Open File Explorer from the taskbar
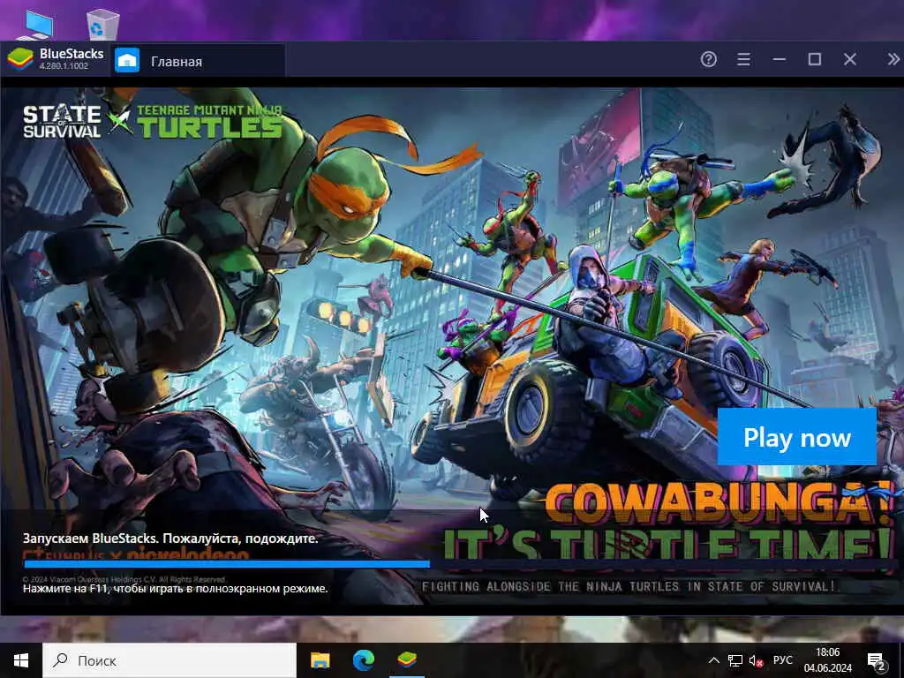This screenshot has width=904, height=678. tap(320, 660)
